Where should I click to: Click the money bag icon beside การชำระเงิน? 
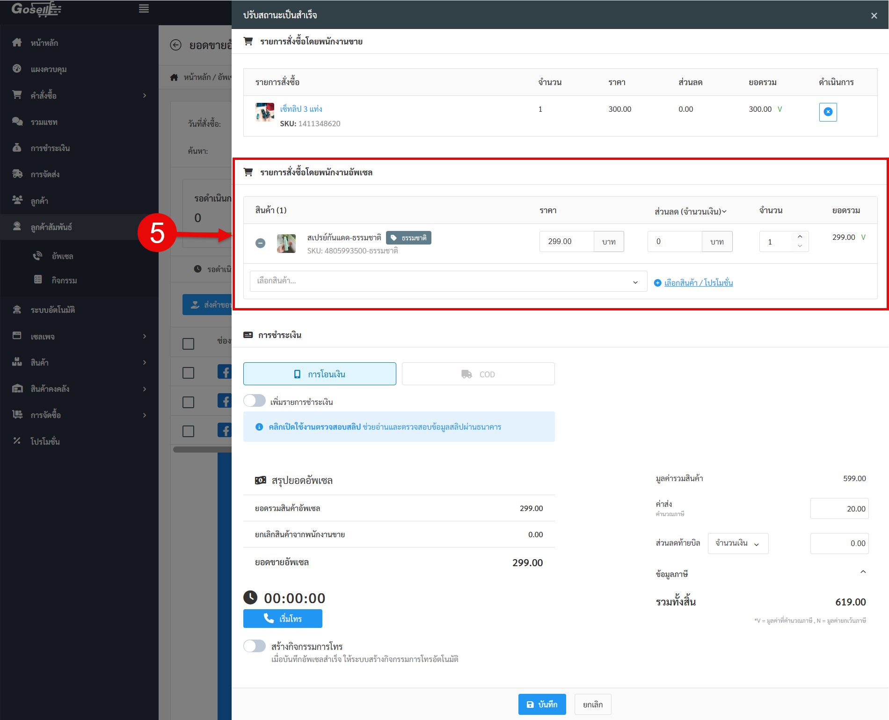17,148
